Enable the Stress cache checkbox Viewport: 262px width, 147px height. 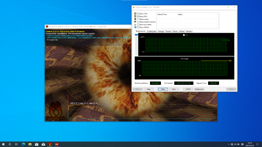point(138,19)
